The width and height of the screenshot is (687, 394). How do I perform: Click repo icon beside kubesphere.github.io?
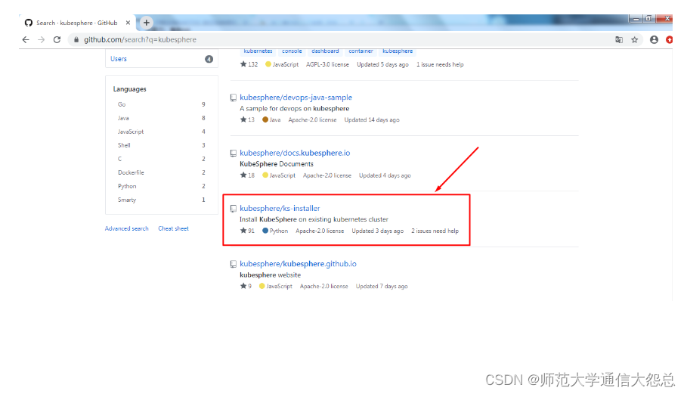click(234, 264)
